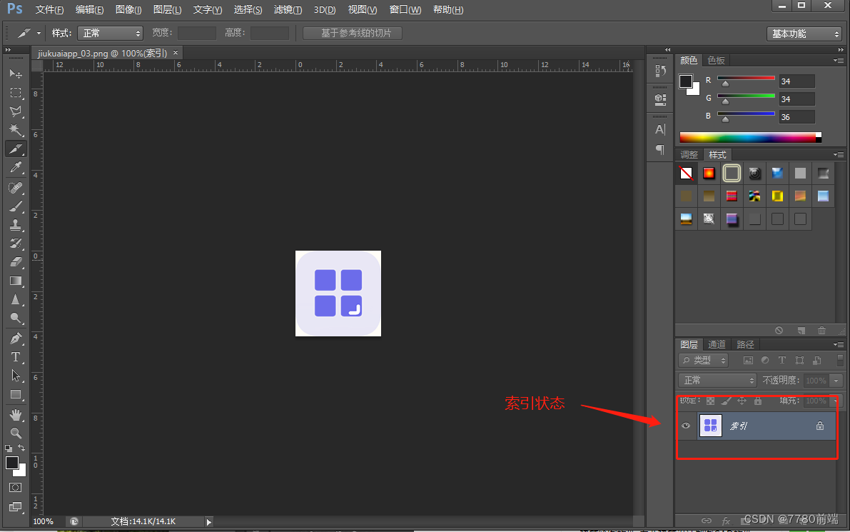Select the Pen tool
Viewport: 850px width, 532px height.
[16, 338]
